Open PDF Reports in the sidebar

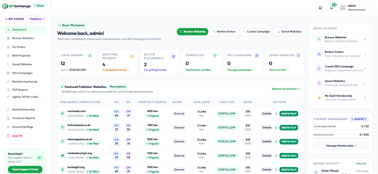pos(25,90)
